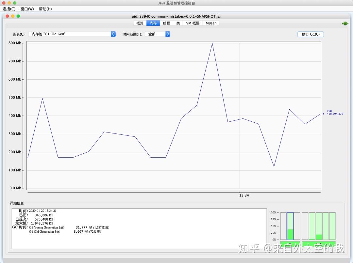Viewport: 353px width, 263px height.
Task: Switch to the 线程 tab
Action: [x=167, y=23]
